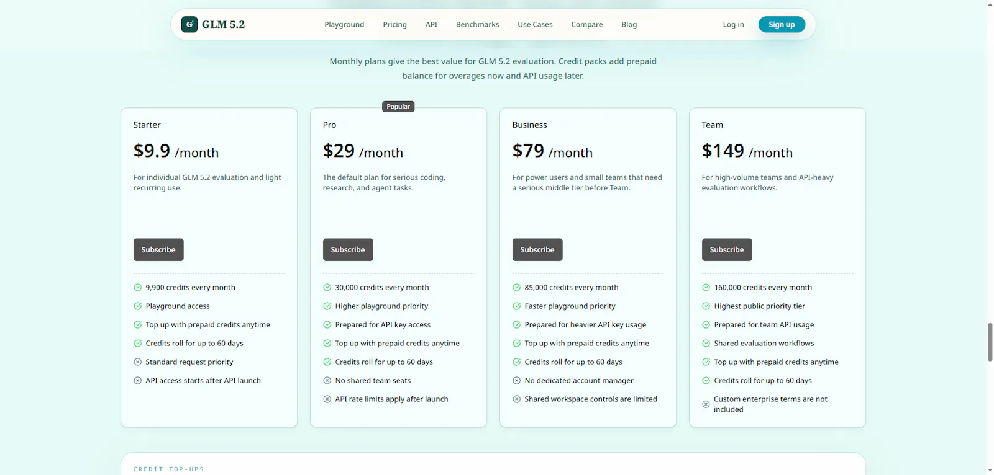Viewport: 994px width, 475px height.
Task: Open the Benchmarks nav link
Action: (477, 24)
